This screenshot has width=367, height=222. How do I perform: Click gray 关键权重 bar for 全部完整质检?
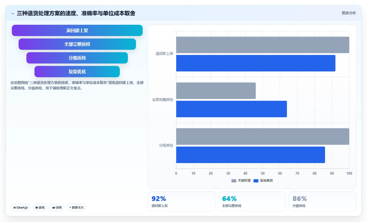(x=216, y=91)
